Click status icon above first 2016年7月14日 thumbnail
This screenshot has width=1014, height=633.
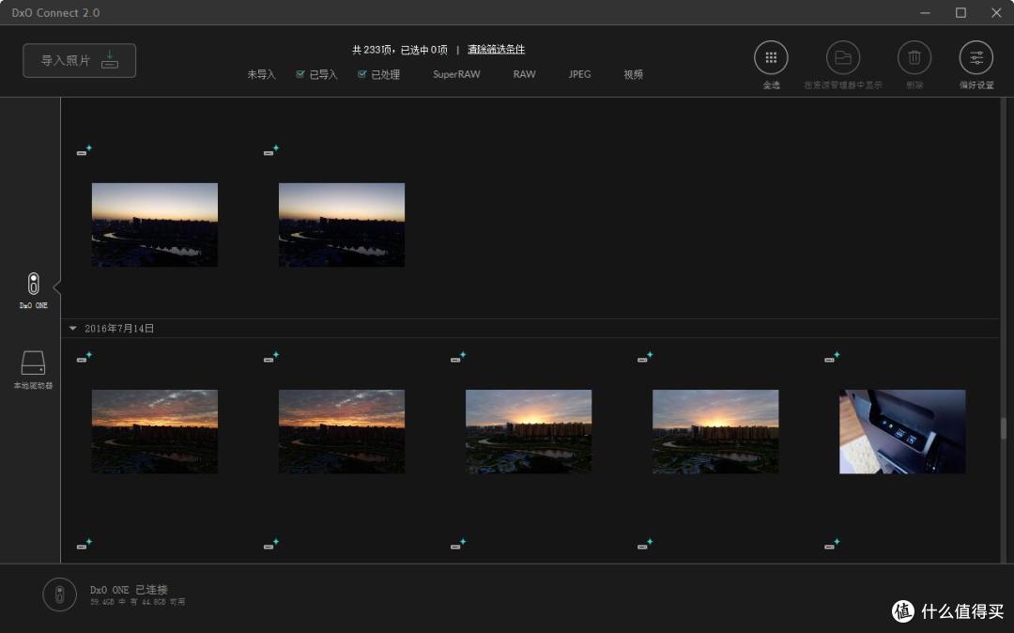point(84,357)
